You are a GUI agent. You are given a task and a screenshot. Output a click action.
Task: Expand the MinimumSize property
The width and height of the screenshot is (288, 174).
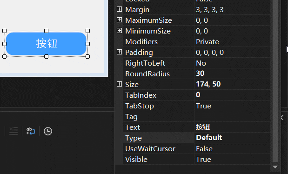[119, 31]
